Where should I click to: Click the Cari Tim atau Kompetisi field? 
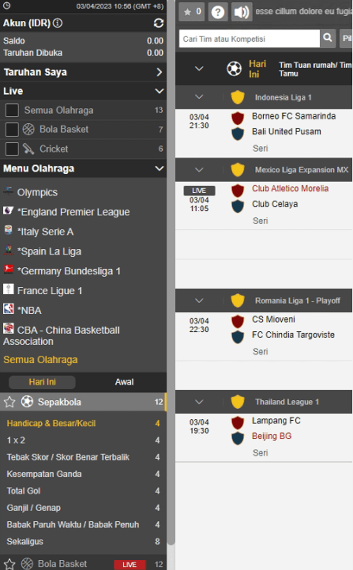pyautogui.click(x=249, y=39)
